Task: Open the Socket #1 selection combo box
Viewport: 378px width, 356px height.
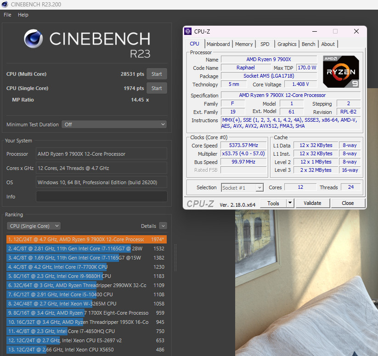Action: (242, 187)
